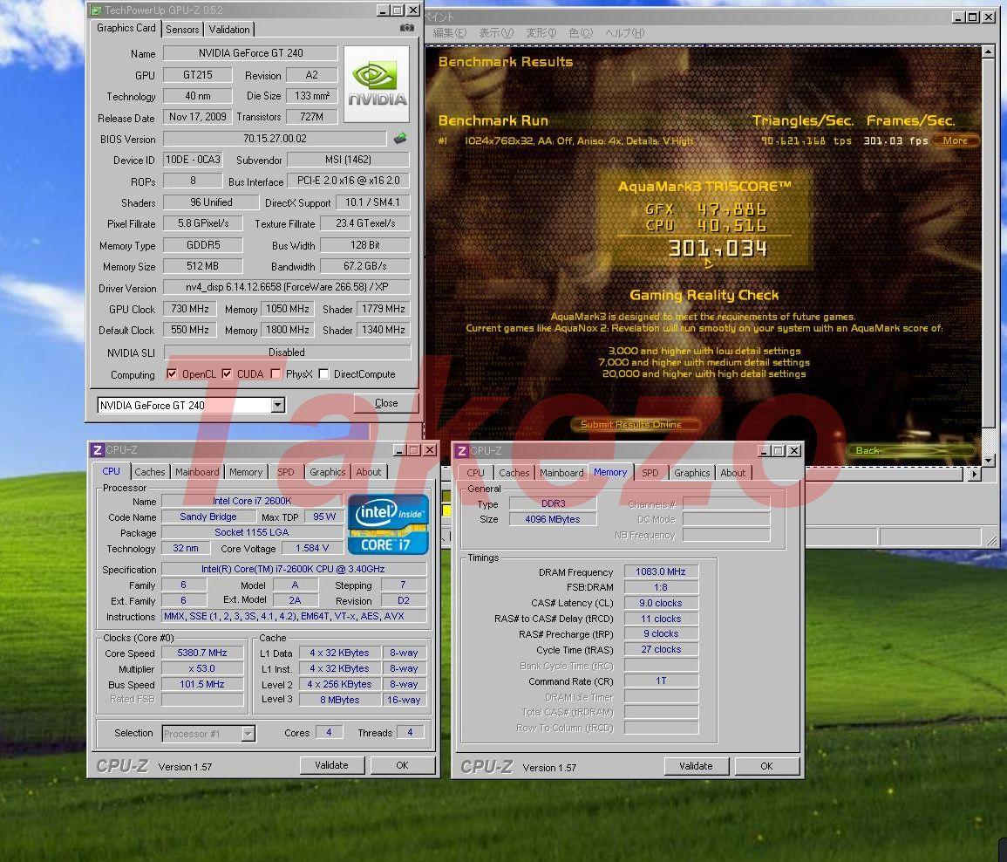Click the NVIDIA logo in GPU-Z
This screenshot has width=1007, height=862.
(377, 85)
